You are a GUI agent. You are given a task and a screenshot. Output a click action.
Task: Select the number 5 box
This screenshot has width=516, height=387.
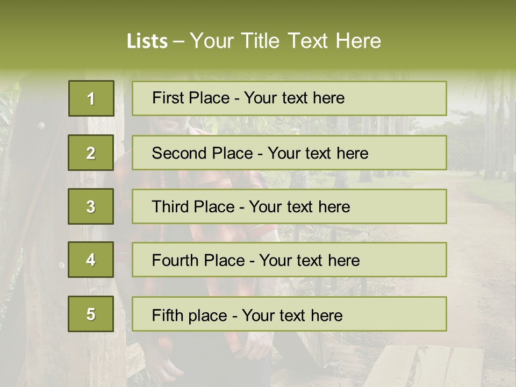[x=91, y=314]
